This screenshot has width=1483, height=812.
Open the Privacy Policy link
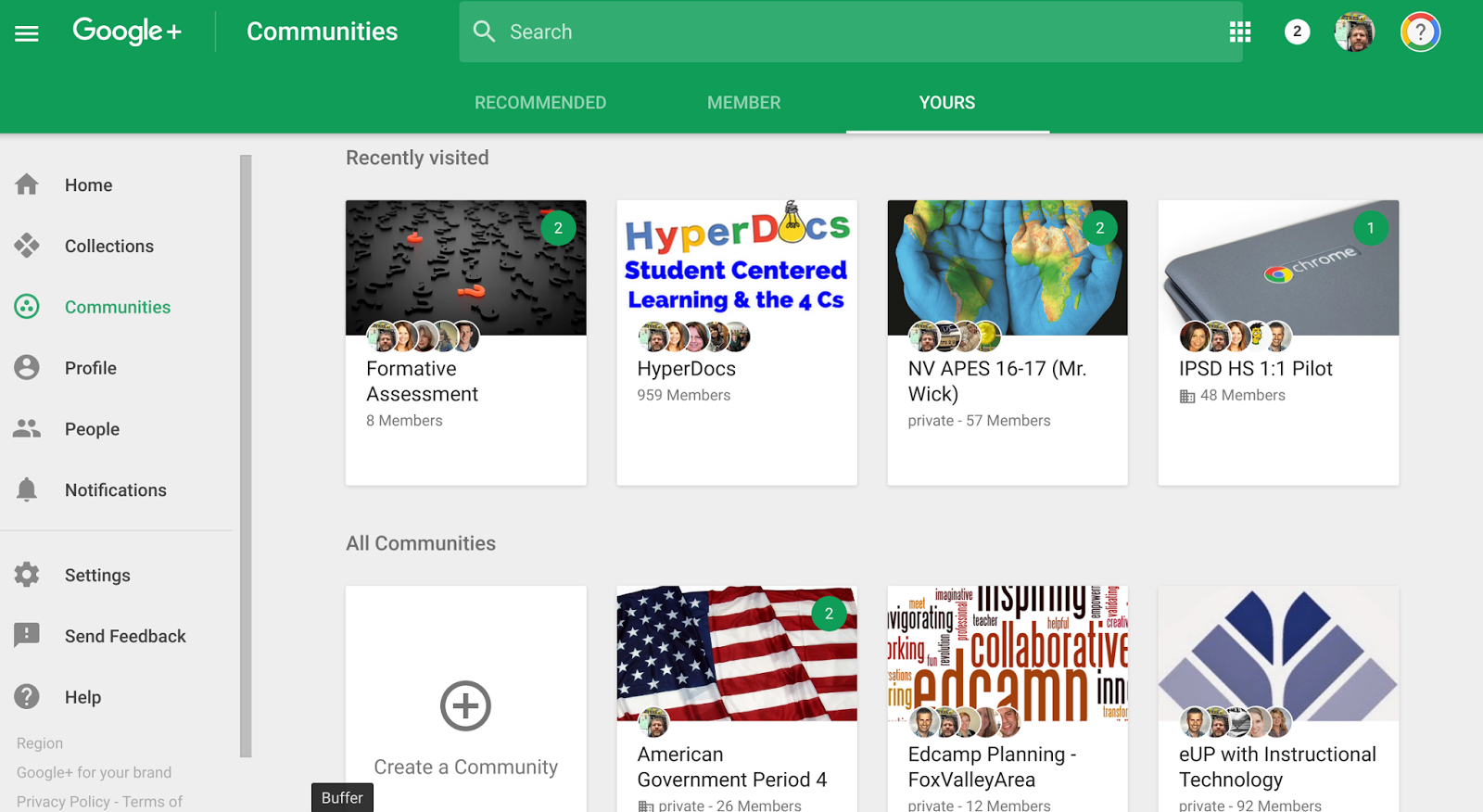[63, 802]
